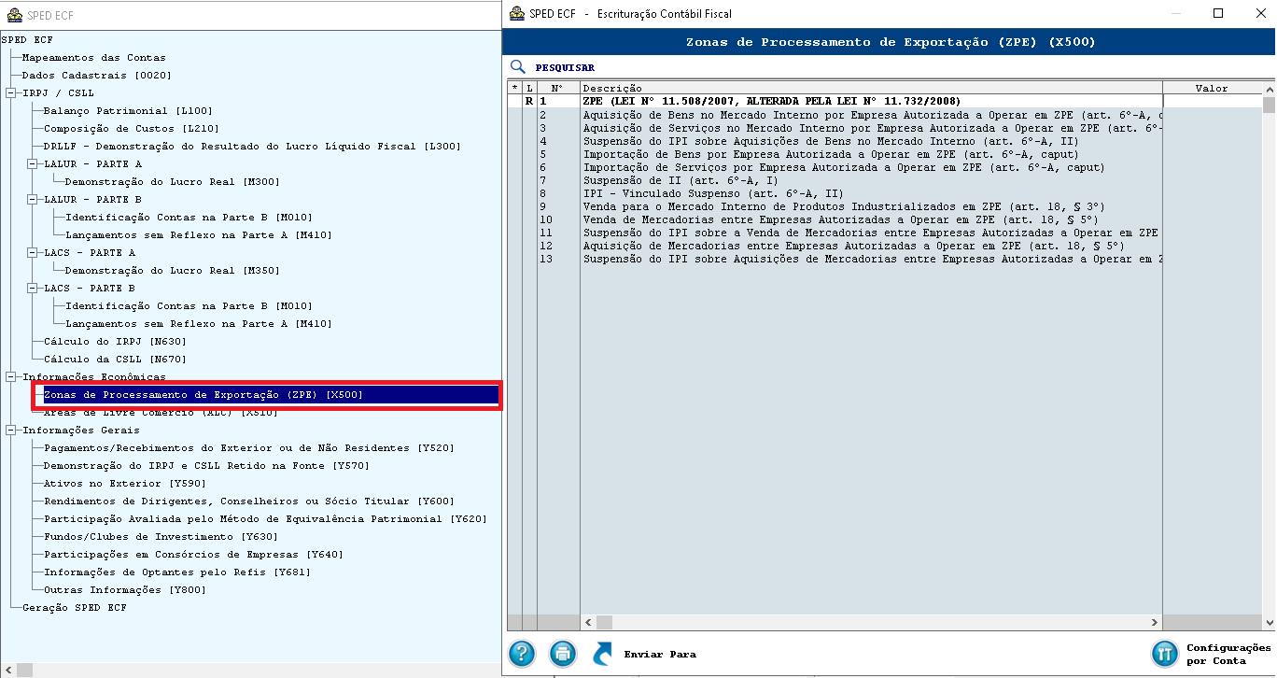Click the Descrição column header
This screenshot has height=678, width=1277.
coord(871,88)
